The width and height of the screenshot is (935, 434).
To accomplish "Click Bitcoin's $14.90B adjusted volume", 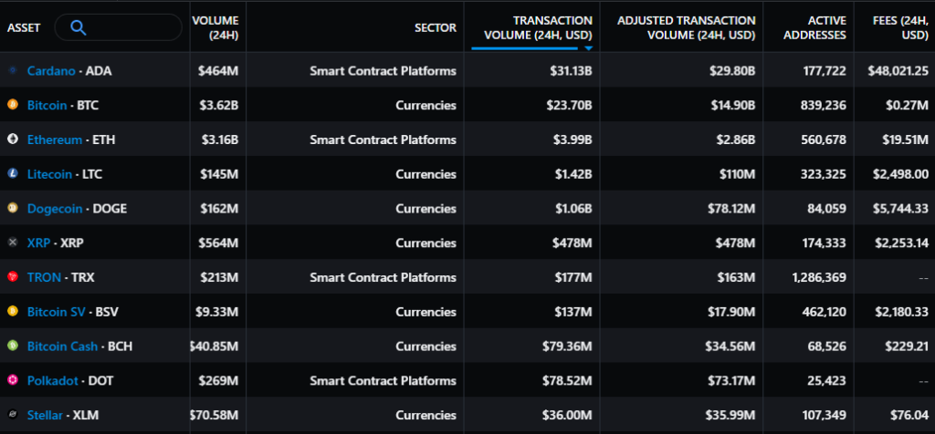I will [x=733, y=106].
